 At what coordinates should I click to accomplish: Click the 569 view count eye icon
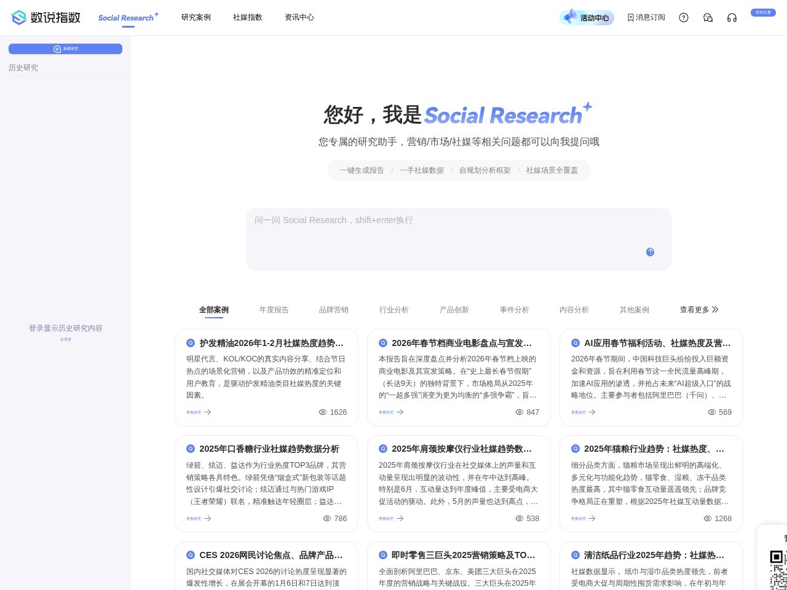click(712, 412)
